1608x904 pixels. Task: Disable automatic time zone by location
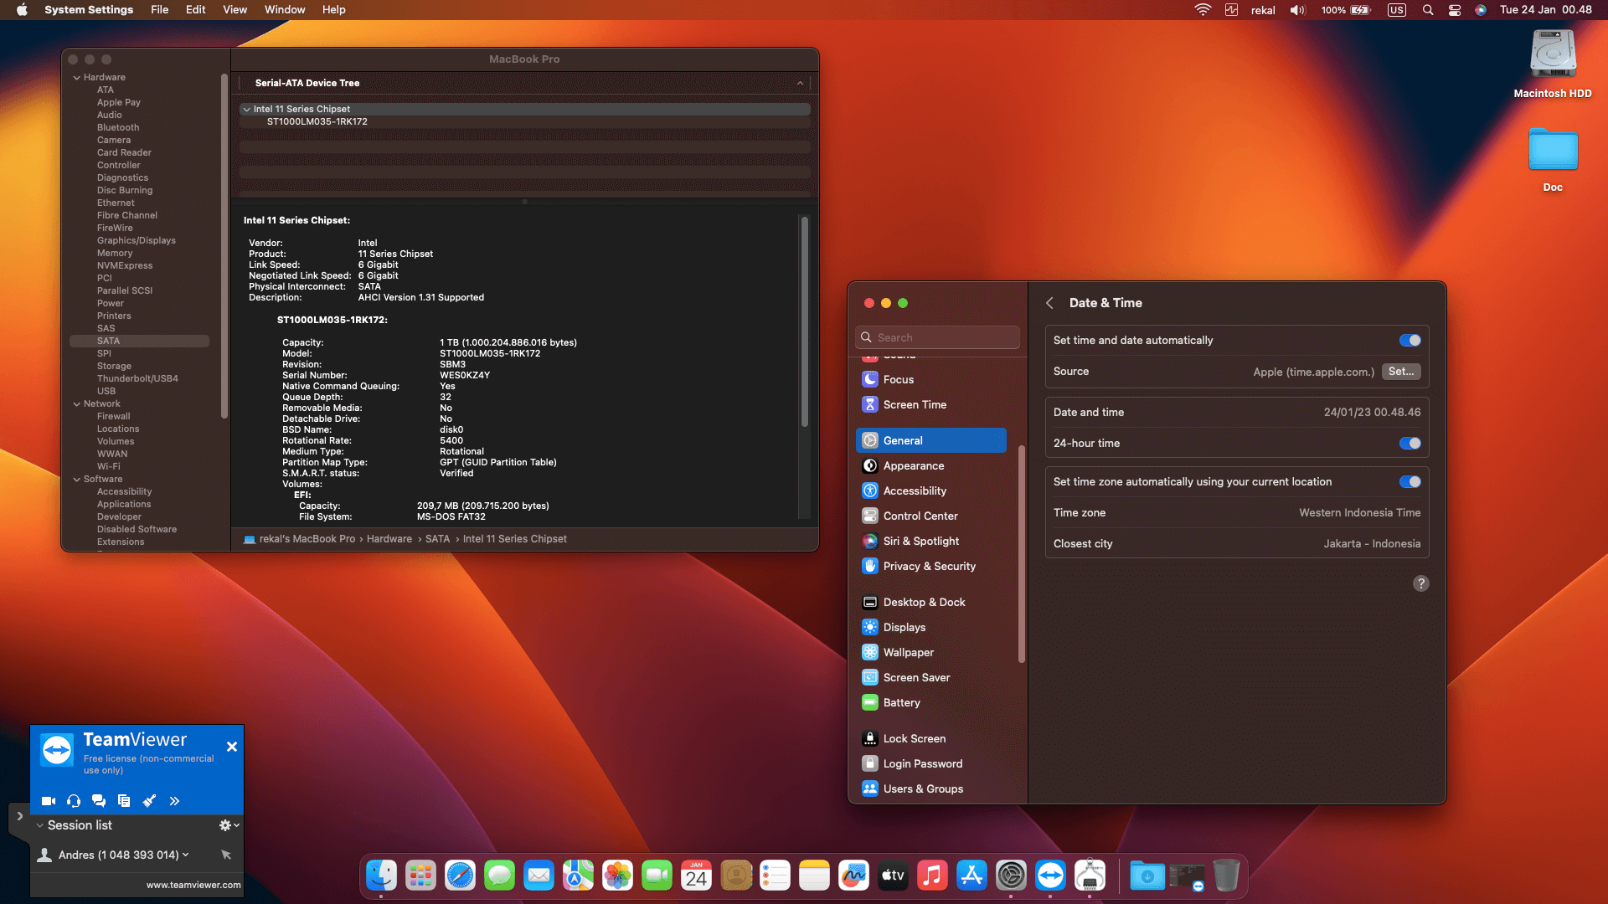tap(1410, 481)
